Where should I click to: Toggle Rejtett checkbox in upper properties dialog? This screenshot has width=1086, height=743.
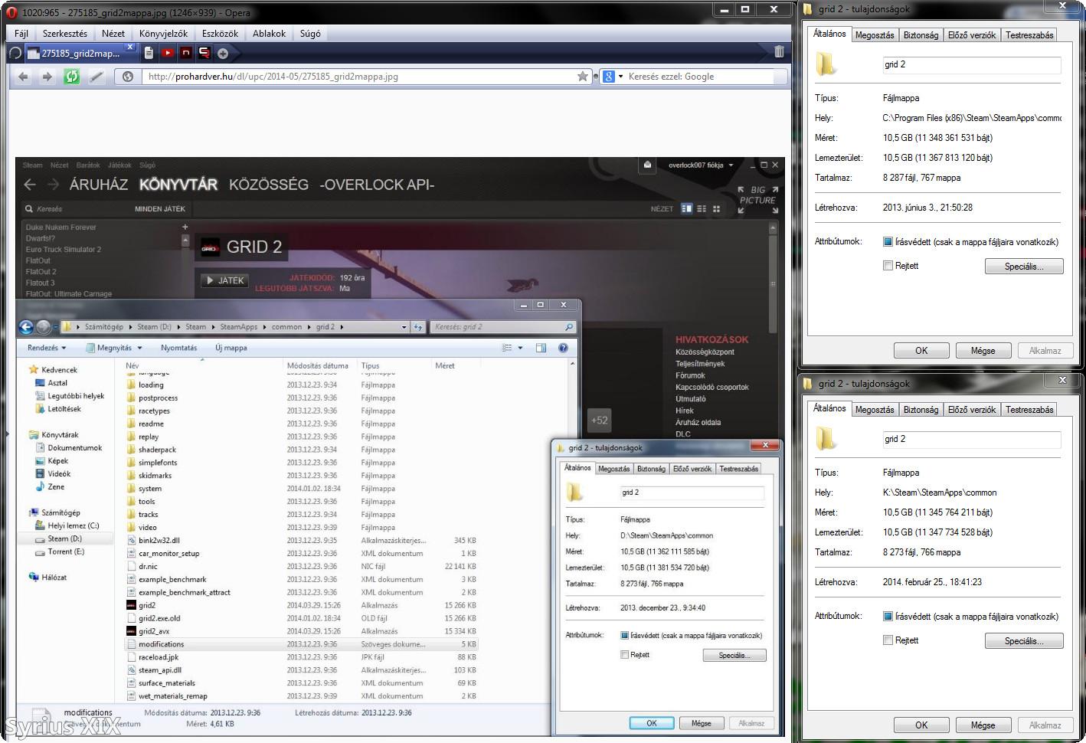888,266
